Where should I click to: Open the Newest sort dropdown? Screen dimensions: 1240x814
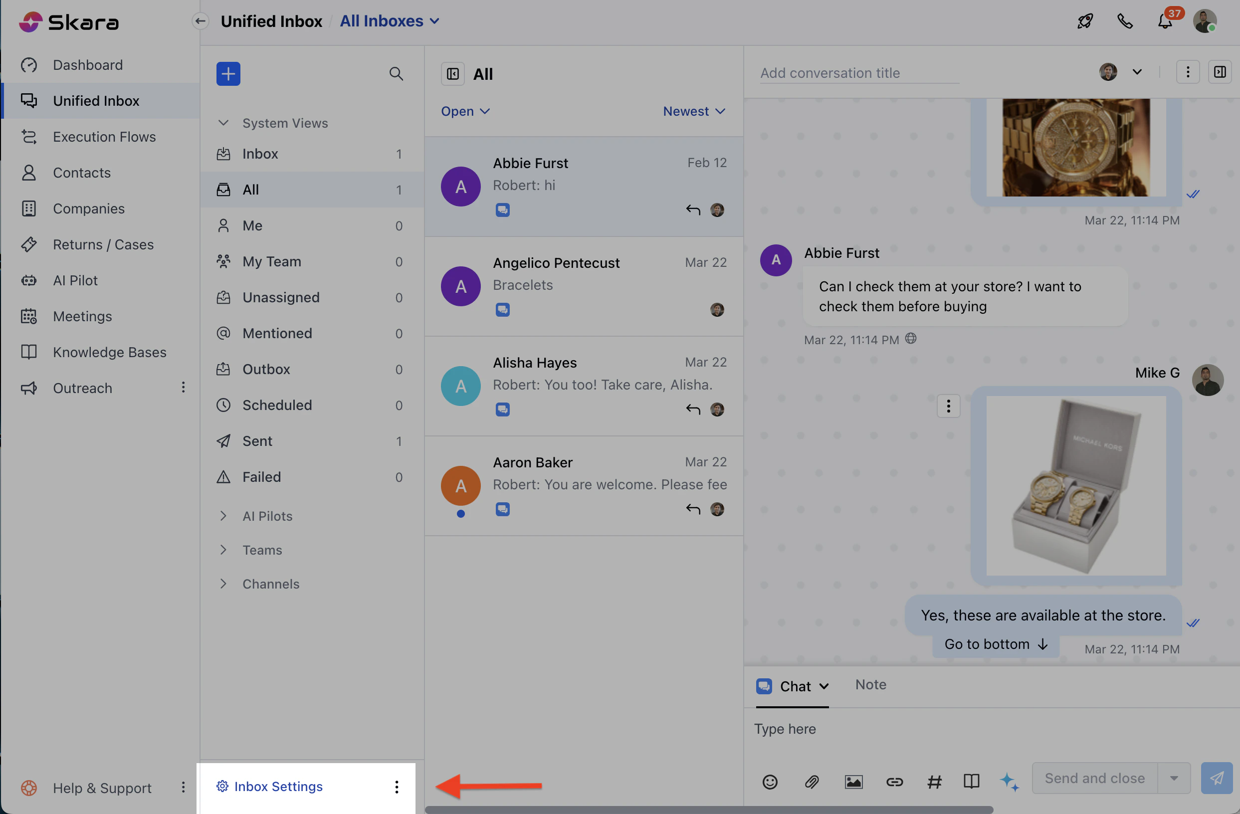click(x=693, y=111)
